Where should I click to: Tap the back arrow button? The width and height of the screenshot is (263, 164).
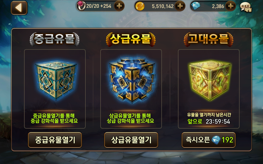[x=19, y=8]
